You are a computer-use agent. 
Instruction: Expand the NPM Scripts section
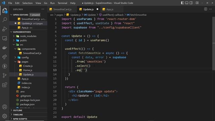[29, 119]
